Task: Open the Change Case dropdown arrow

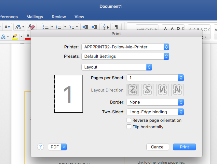Action: 23,27
